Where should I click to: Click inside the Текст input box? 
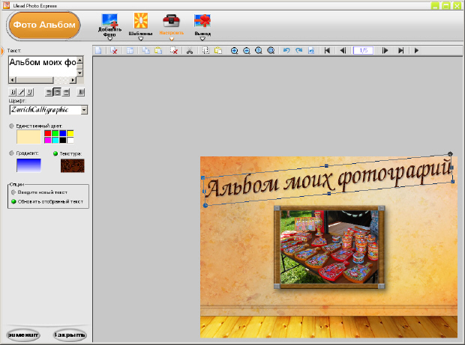tap(43, 67)
